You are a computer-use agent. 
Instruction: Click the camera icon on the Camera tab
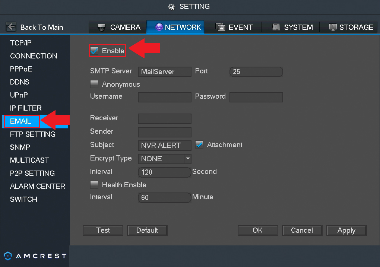[x=101, y=28]
